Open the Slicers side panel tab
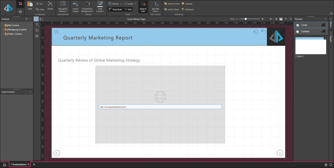 (x=331, y=25)
